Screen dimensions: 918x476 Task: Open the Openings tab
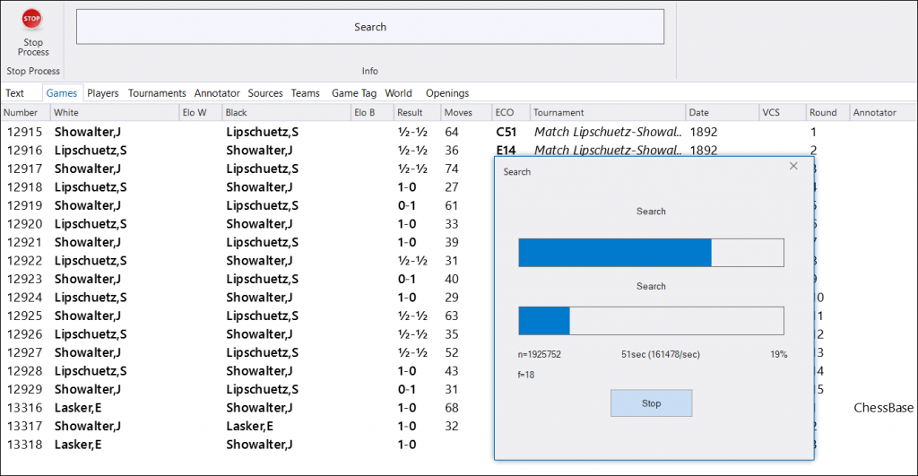pyautogui.click(x=447, y=93)
